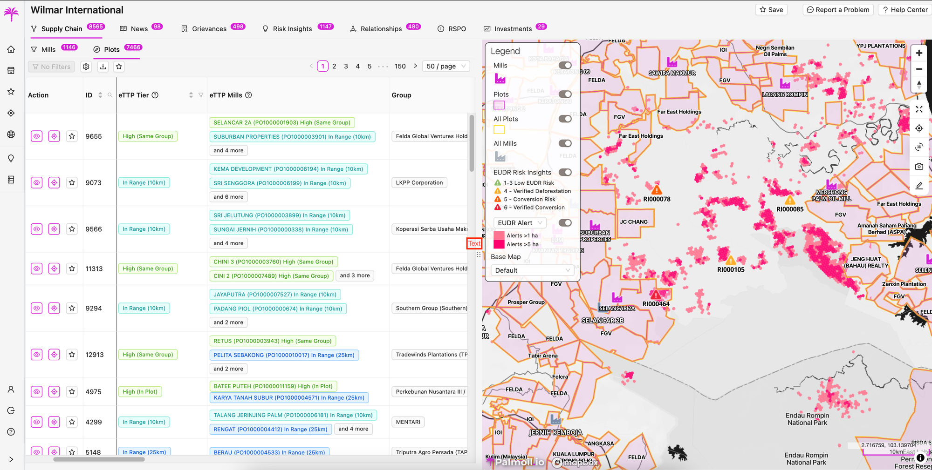Expand 'and 6 more' mills for 9073
The height and width of the screenshot is (470, 932).
[228, 197]
